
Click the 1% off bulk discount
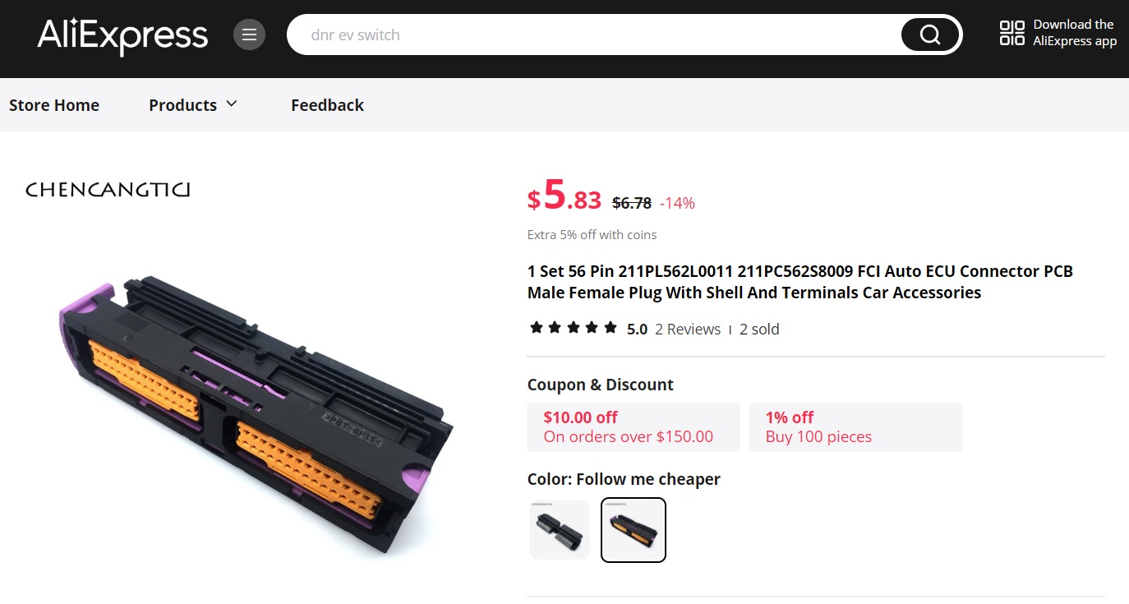click(855, 427)
